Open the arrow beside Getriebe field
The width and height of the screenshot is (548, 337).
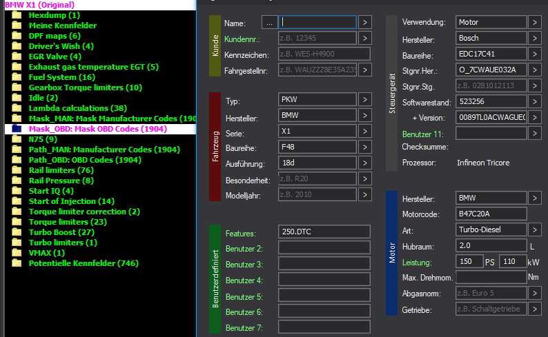(535, 309)
